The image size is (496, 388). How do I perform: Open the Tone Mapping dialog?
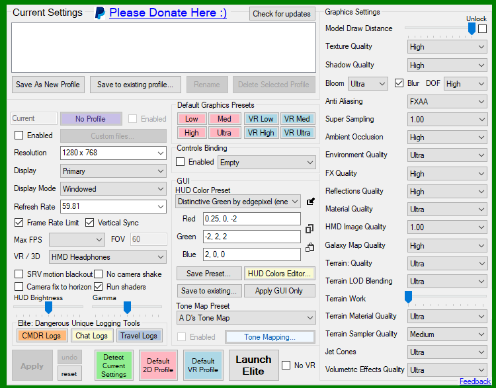click(x=270, y=337)
